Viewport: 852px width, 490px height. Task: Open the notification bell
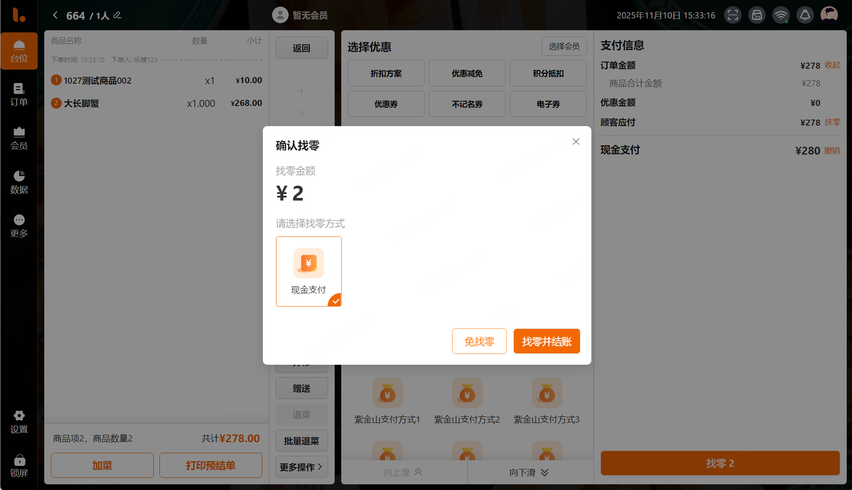pyautogui.click(x=805, y=15)
